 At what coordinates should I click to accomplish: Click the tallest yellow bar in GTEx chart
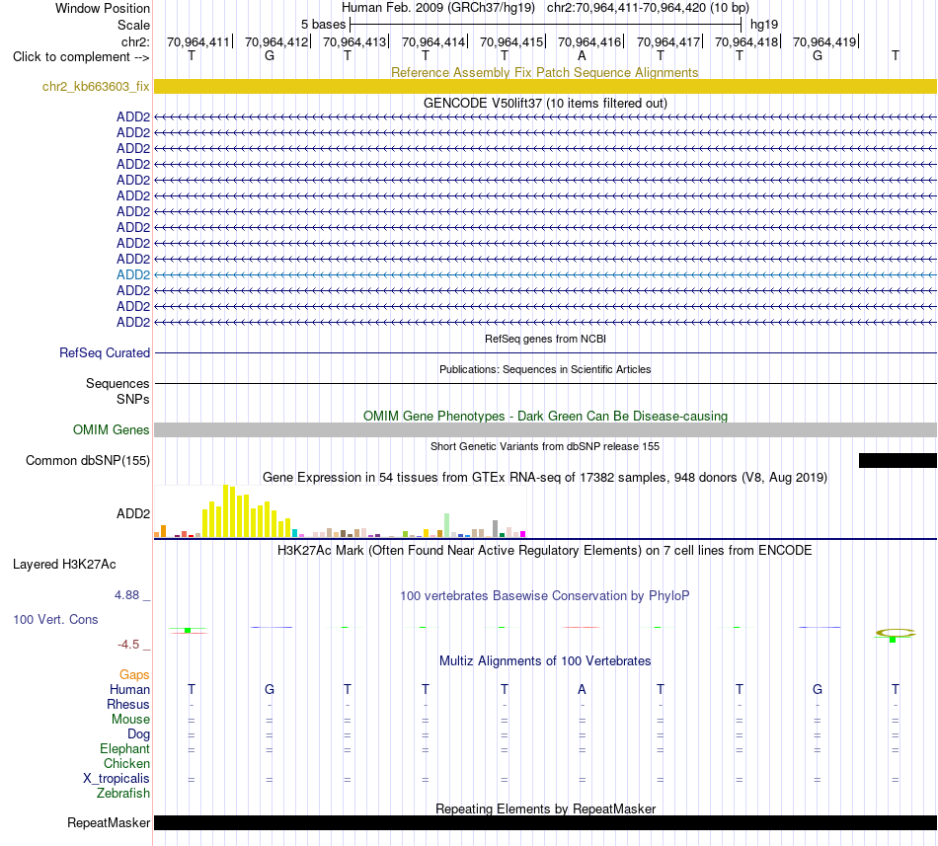click(x=226, y=511)
